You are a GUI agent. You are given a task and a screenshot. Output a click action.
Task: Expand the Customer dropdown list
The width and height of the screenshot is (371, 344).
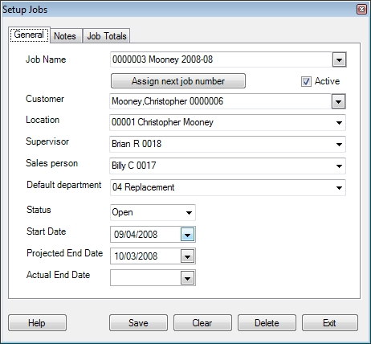pos(339,101)
